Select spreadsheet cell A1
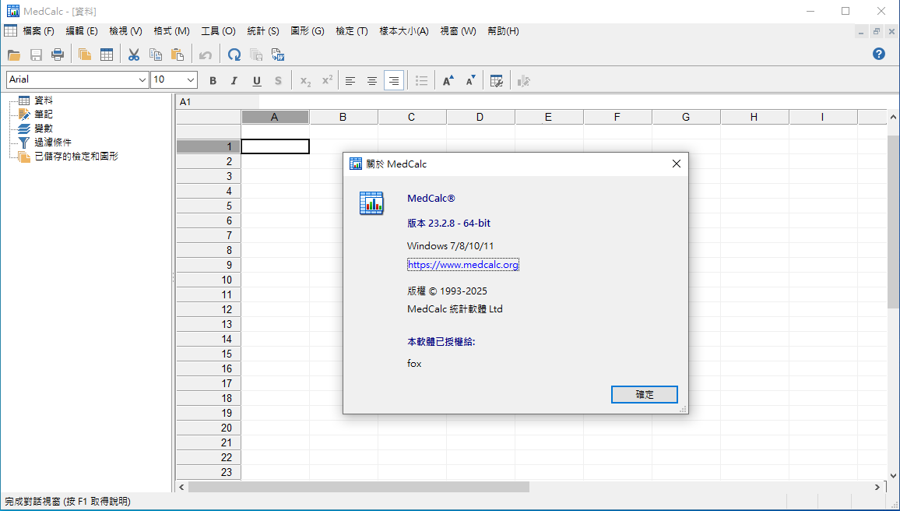 [x=275, y=146]
